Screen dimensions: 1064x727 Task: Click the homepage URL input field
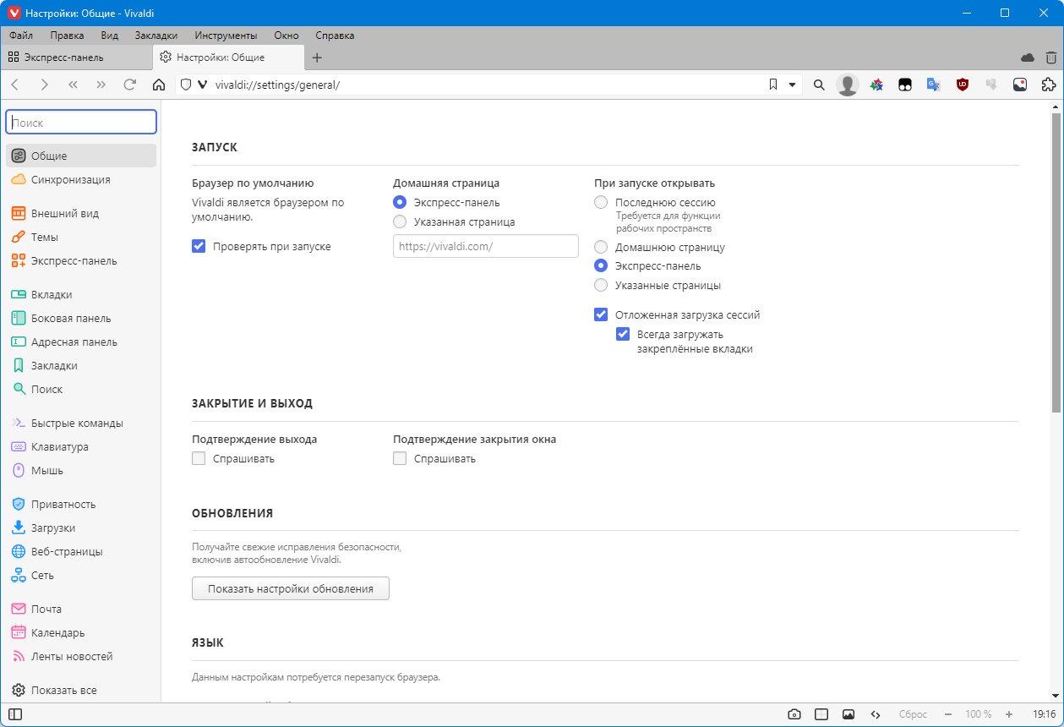486,246
